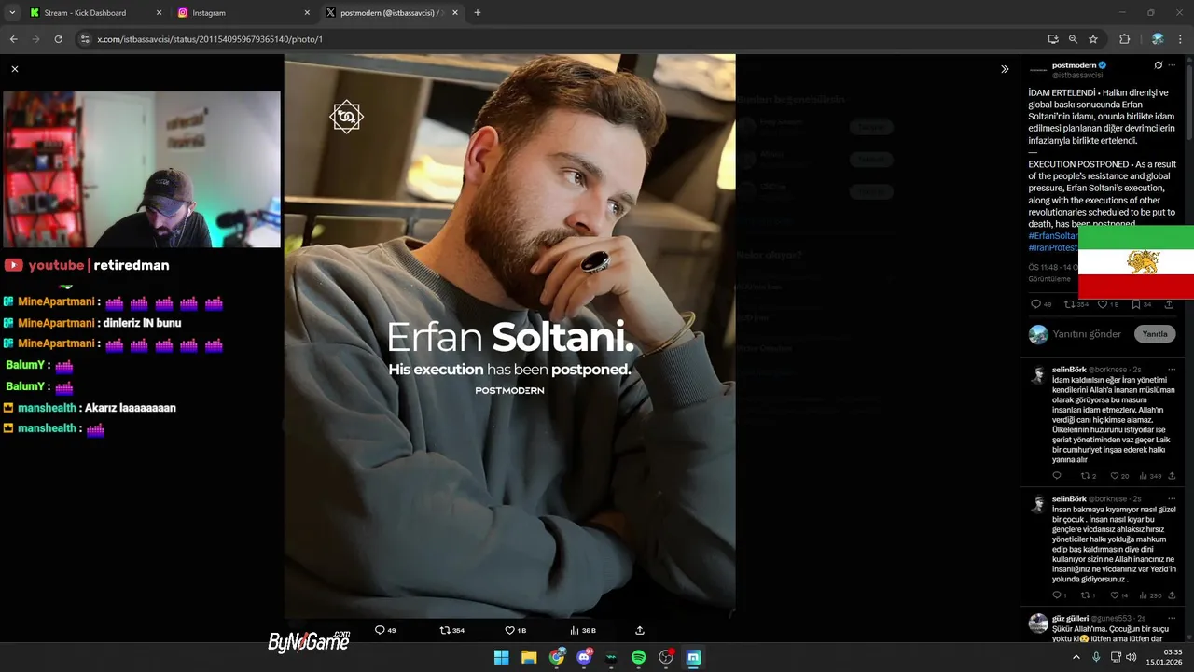This screenshot has width=1194, height=672.
Task: Share selinBörk's first reply
Action: 1172,476
